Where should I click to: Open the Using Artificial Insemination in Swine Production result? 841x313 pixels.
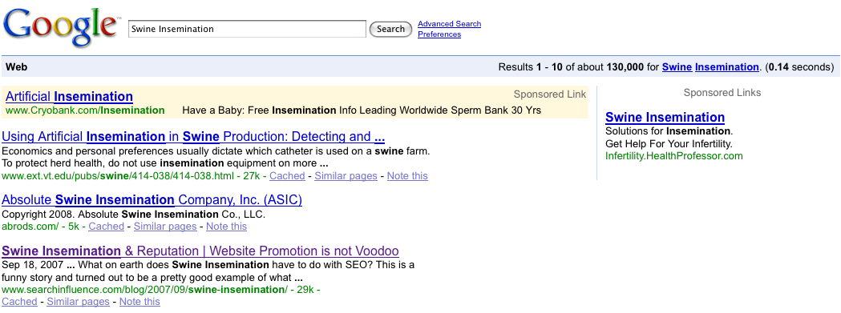tap(194, 137)
